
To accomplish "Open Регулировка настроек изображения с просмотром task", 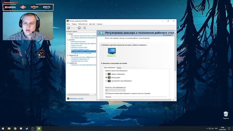I will click(x=83, y=57).
